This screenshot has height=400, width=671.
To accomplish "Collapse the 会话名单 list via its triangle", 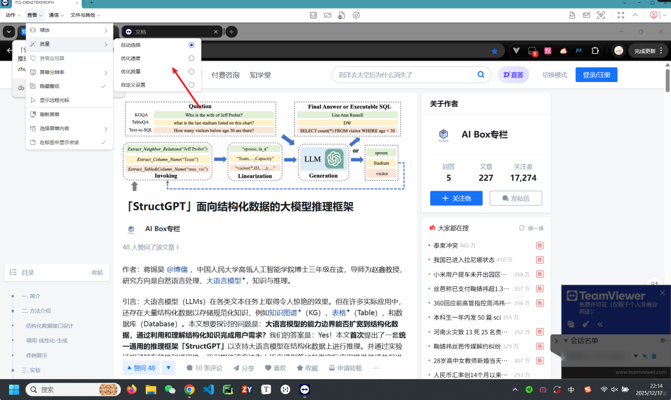I will tap(567, 341).
